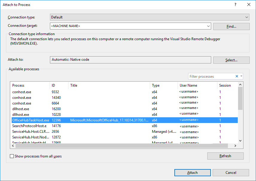Click the vertical scrollbar down arrow
Image resolution: width=256 pixels, height=181 pixels.
[x=240, y=141]
